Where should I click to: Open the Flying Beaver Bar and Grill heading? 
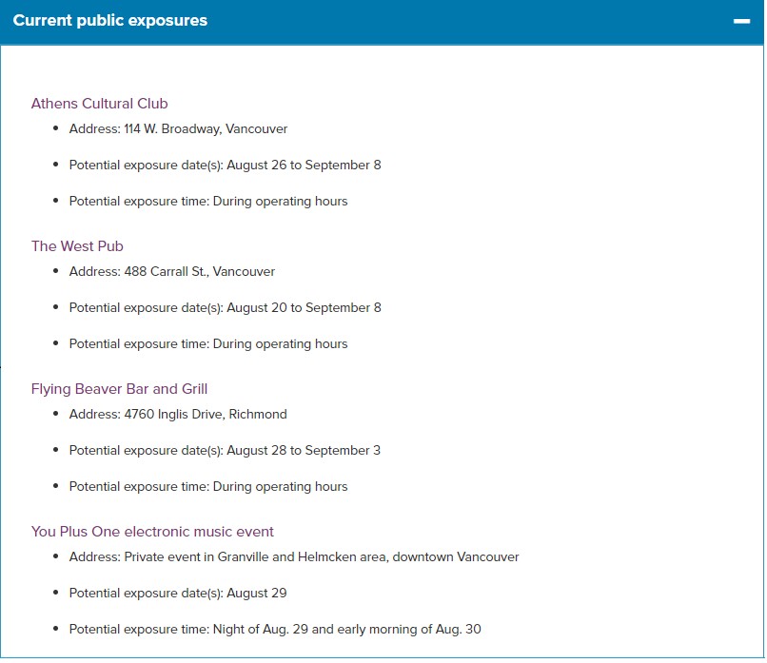pyautogui.click(x=119, y=389)
